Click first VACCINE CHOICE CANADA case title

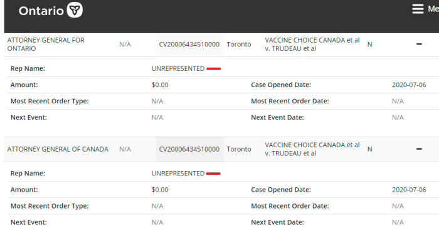pyautogui.click(x=312, y=44)
